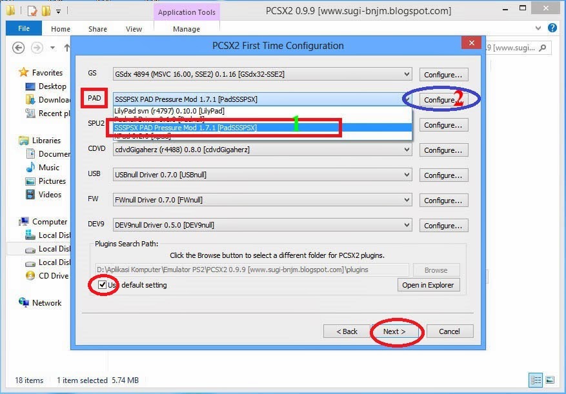Select LilyPad svn (r4797) 0.10.0 option
Viewport: 566px width, 394px height.
[x=263, y=111]
